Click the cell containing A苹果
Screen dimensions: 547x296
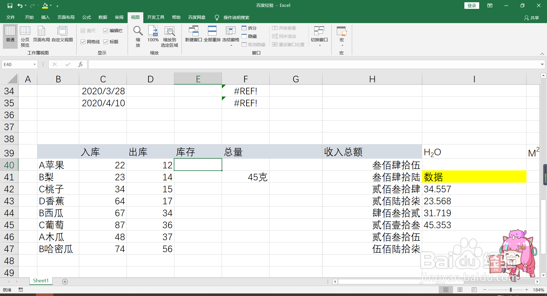pos(58,165)
